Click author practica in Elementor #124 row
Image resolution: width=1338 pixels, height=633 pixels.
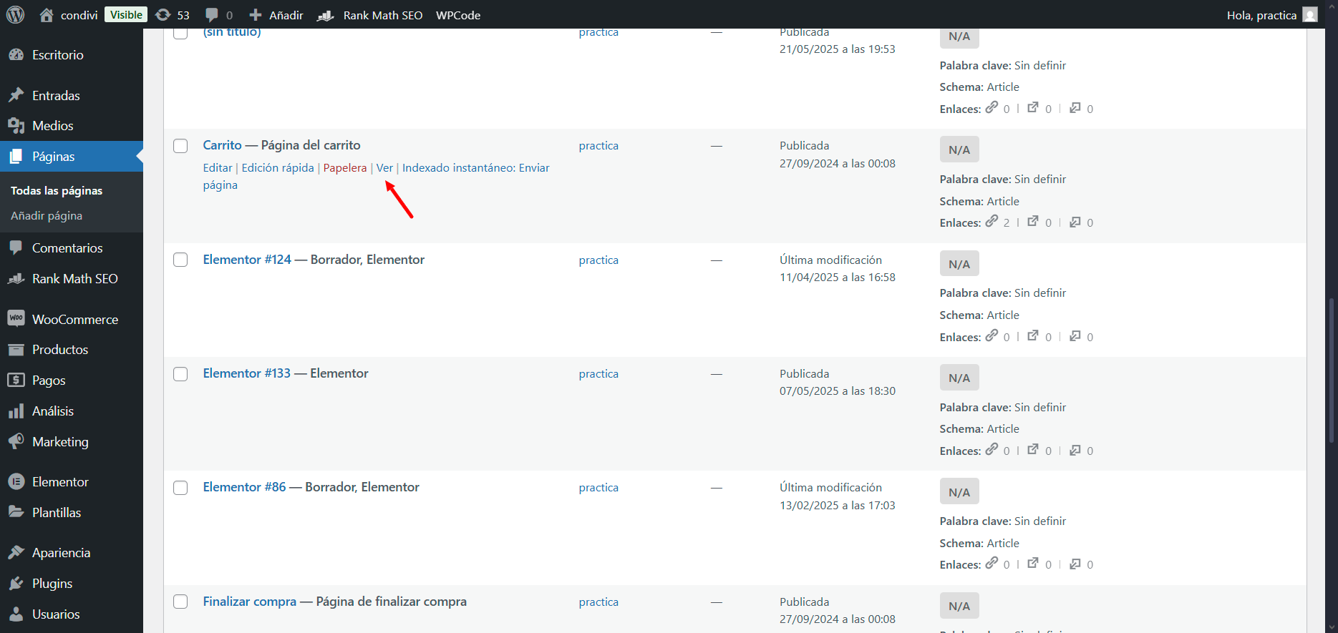tap(598, 260)
